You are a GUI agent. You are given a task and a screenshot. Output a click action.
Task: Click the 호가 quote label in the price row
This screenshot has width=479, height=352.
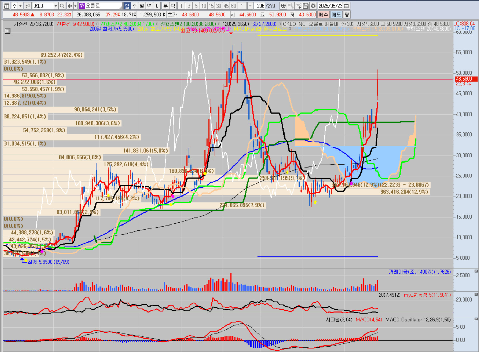172,15
